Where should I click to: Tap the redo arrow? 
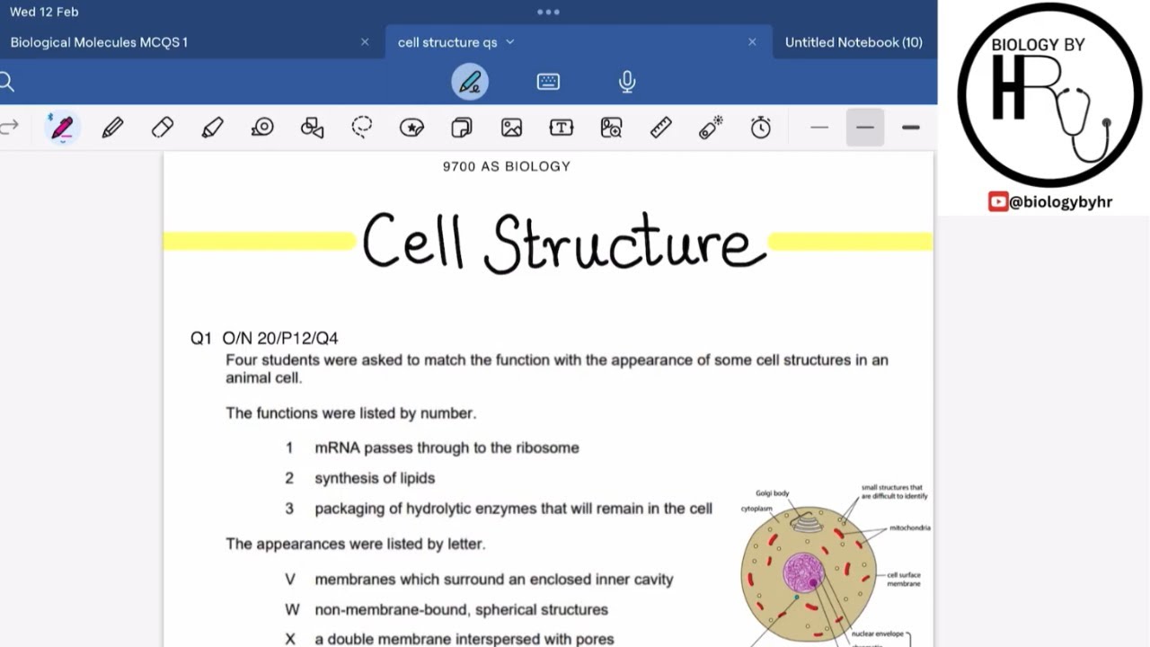tap(10, 128)
